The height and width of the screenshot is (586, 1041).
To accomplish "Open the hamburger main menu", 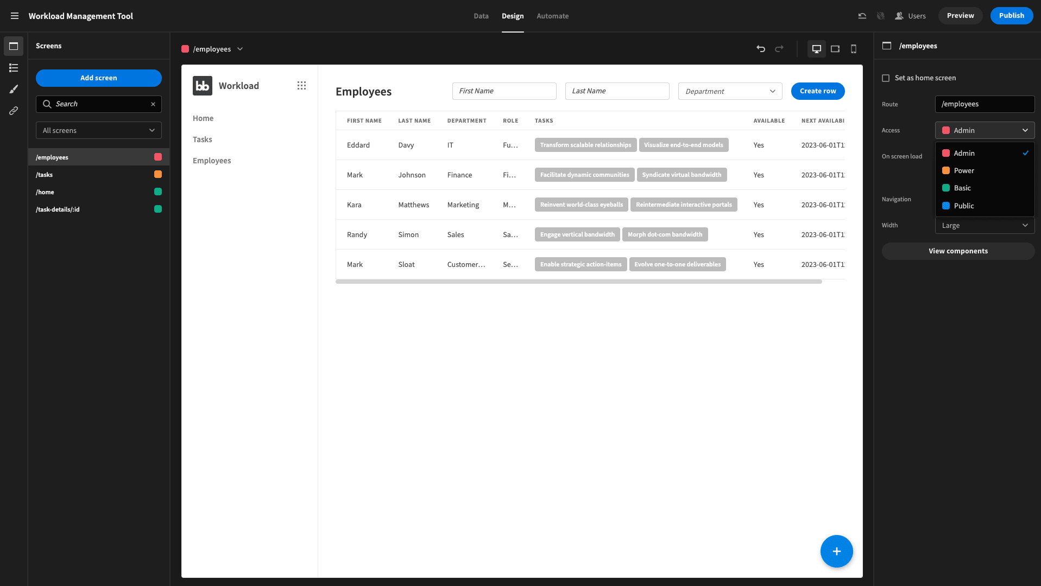I will pos(15,16).
